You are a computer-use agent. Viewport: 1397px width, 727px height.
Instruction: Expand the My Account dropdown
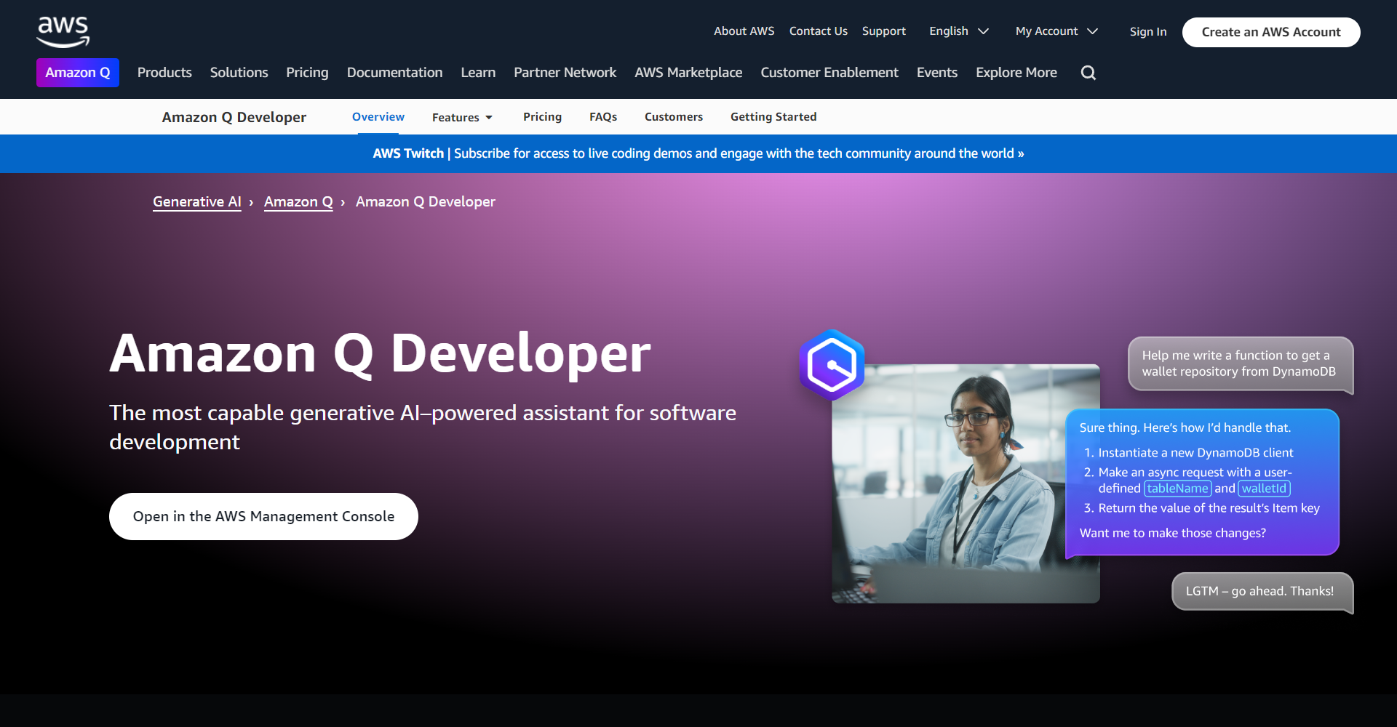coord(1056,31)
